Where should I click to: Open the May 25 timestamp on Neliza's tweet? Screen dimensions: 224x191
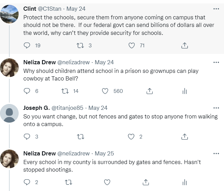pos(104,153)
